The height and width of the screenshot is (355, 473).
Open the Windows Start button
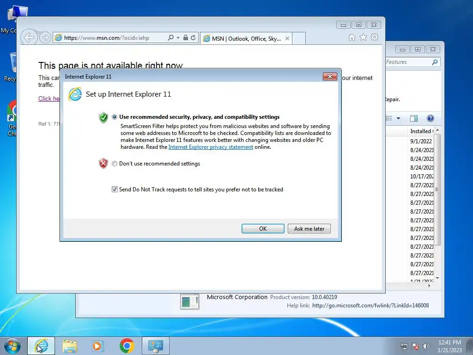pos(12,346)
